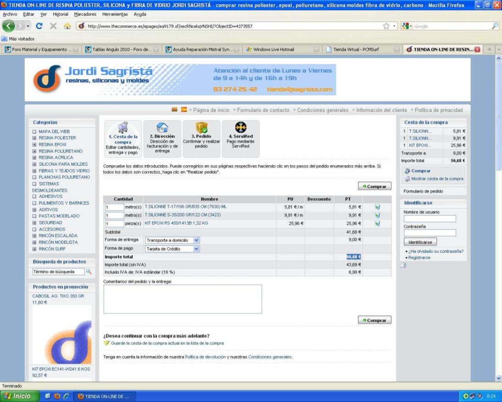Open Mostrar cesta de la compra link
This screenshot has width=502, height=402.
pyautogui.click(x=437, y=179)
